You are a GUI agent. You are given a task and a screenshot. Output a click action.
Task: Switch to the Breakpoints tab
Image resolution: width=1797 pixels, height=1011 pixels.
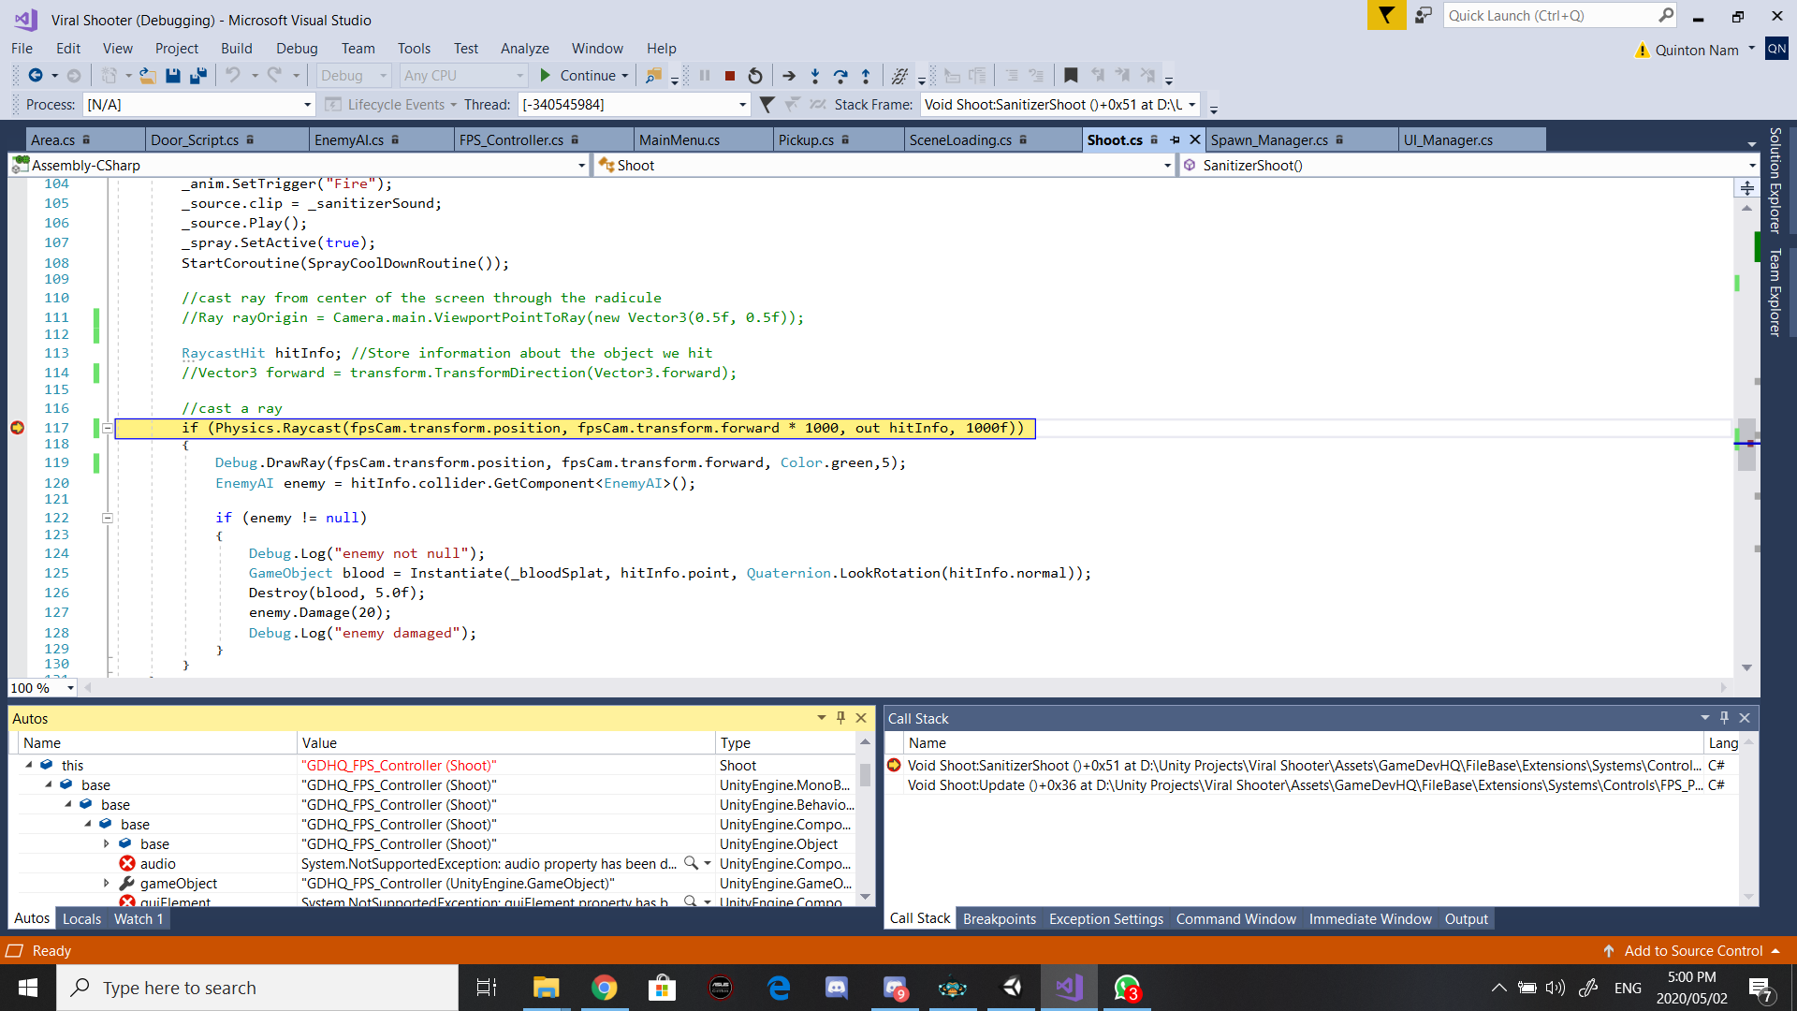tap(1000, 919)
